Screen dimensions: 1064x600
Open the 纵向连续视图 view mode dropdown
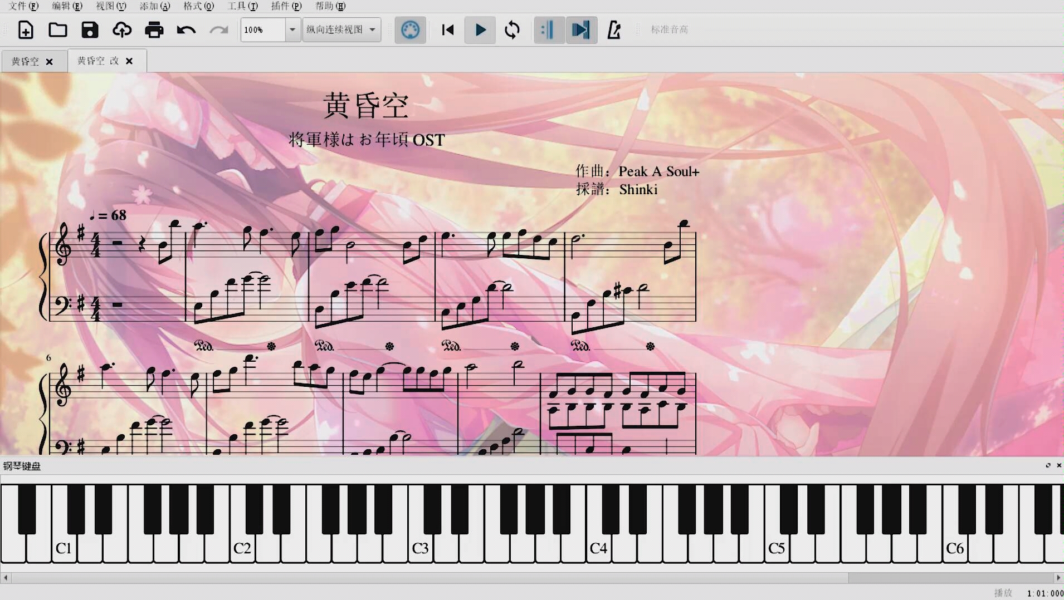click(341, 29)
